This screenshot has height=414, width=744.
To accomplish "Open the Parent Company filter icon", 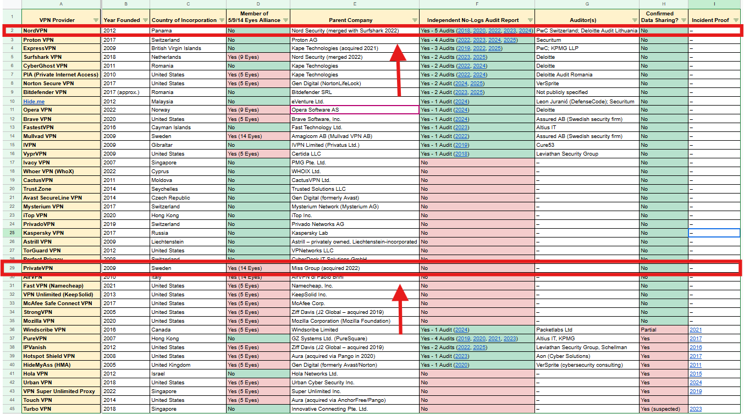I will [414, 20].
